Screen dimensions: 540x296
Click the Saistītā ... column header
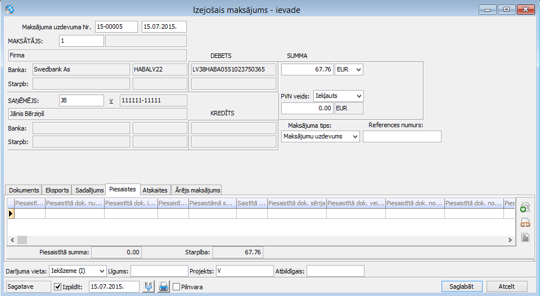click(x=252, y=203)
